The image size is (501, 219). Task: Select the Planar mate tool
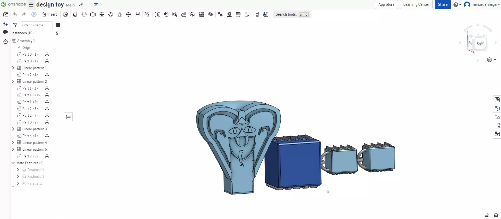pos(102,14)
